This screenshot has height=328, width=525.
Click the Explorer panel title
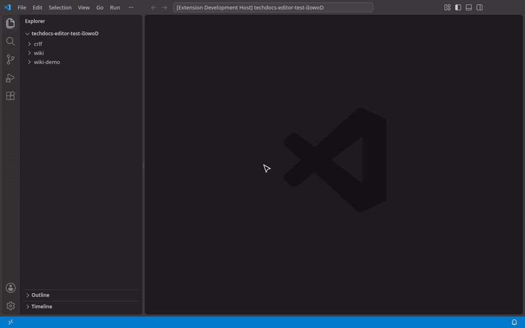tap(35, 21)
